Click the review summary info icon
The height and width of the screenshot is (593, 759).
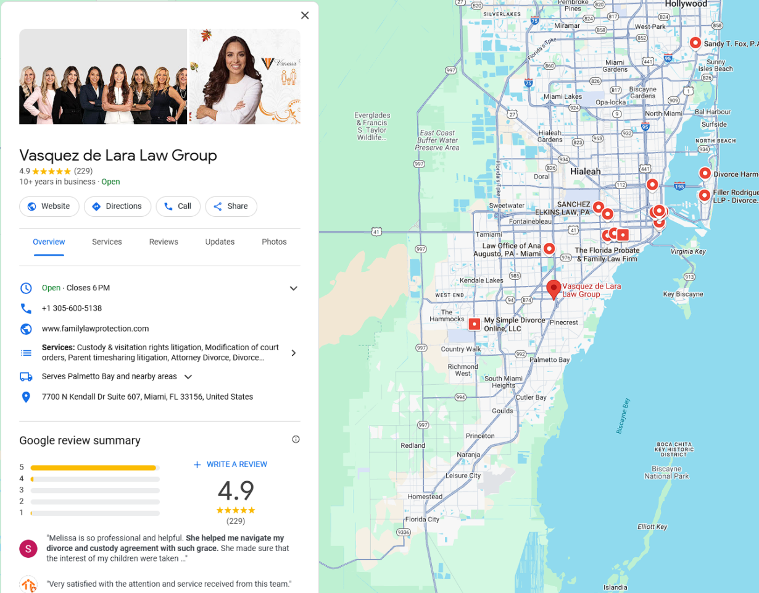click(296, 439)
